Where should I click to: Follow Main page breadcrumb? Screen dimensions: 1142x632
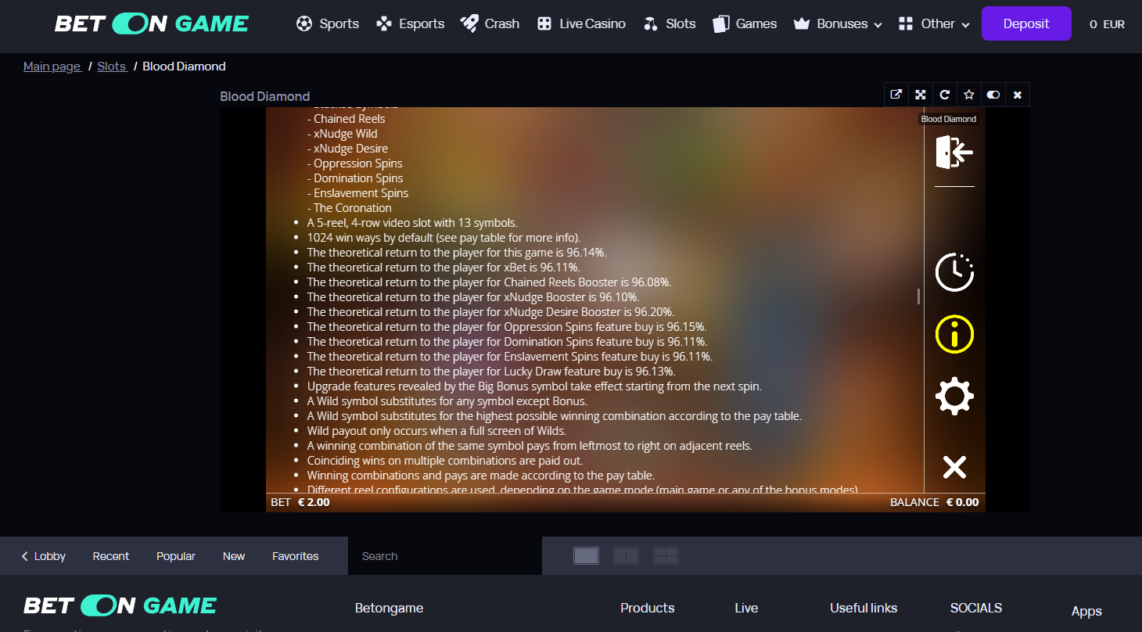(52, 66)
